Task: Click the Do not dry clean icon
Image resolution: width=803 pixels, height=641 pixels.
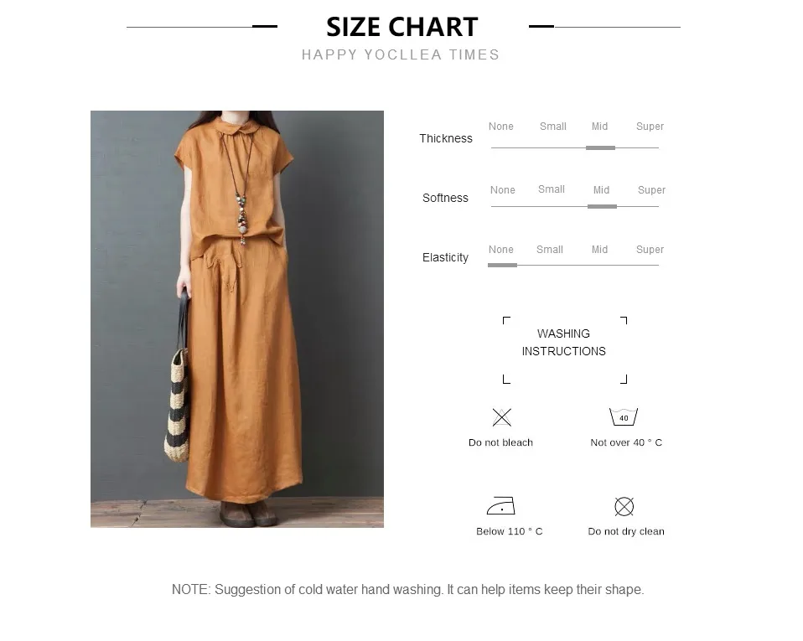Action: (624, 506)
